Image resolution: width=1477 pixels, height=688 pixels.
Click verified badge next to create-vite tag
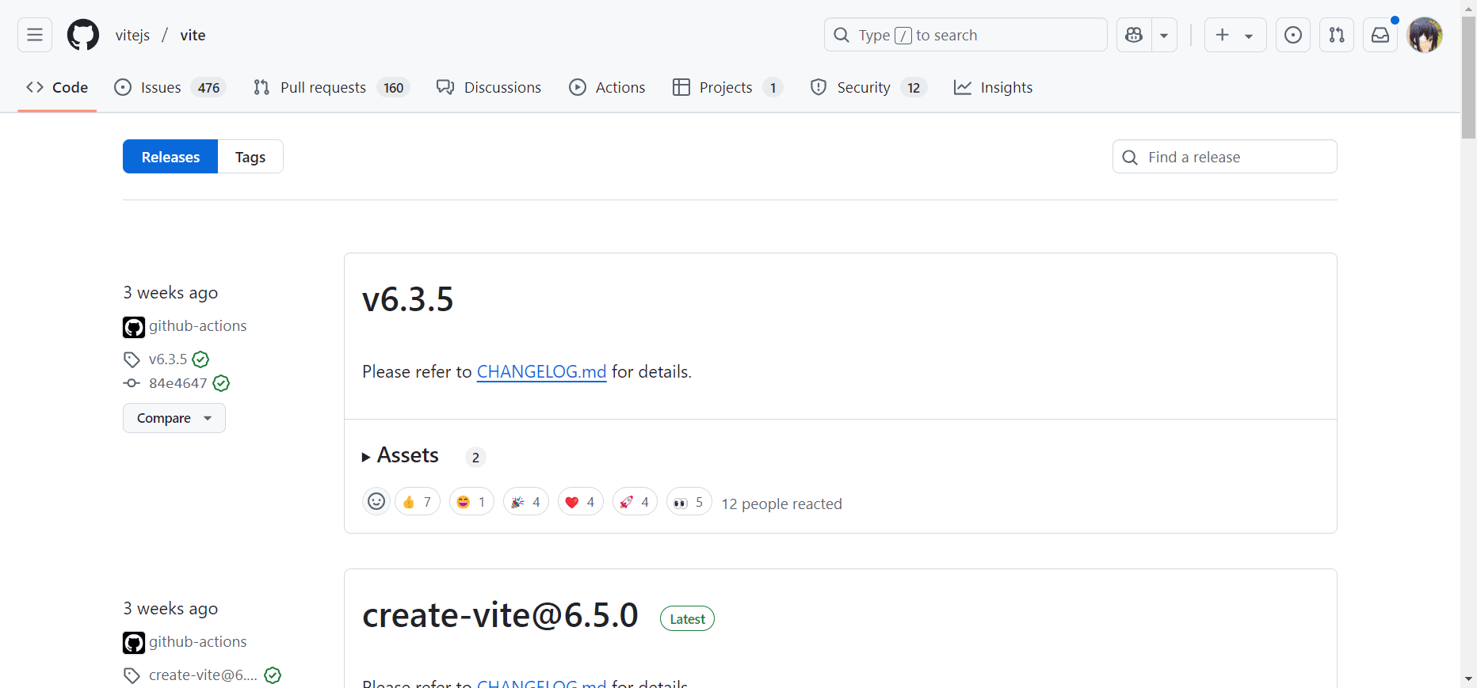[273, 675]
